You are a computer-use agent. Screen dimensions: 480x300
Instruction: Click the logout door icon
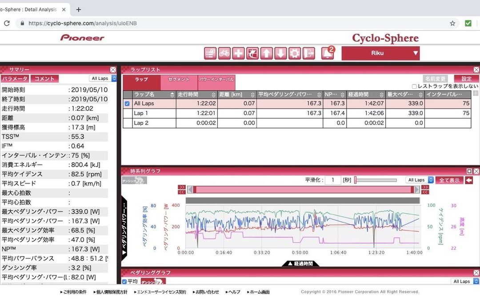coord(308,53)
